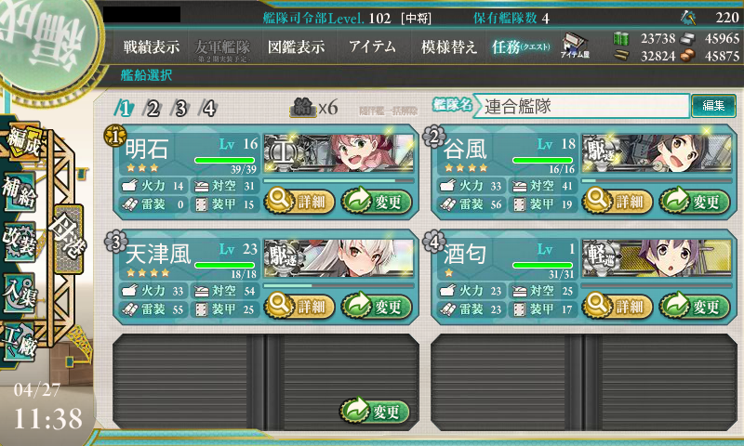Image resolution: width=744 pixels, height=446 pixels.
Task: Open the 改装 remodel sidebar icon
Action: pyautogui.click(x=20, y=242)
